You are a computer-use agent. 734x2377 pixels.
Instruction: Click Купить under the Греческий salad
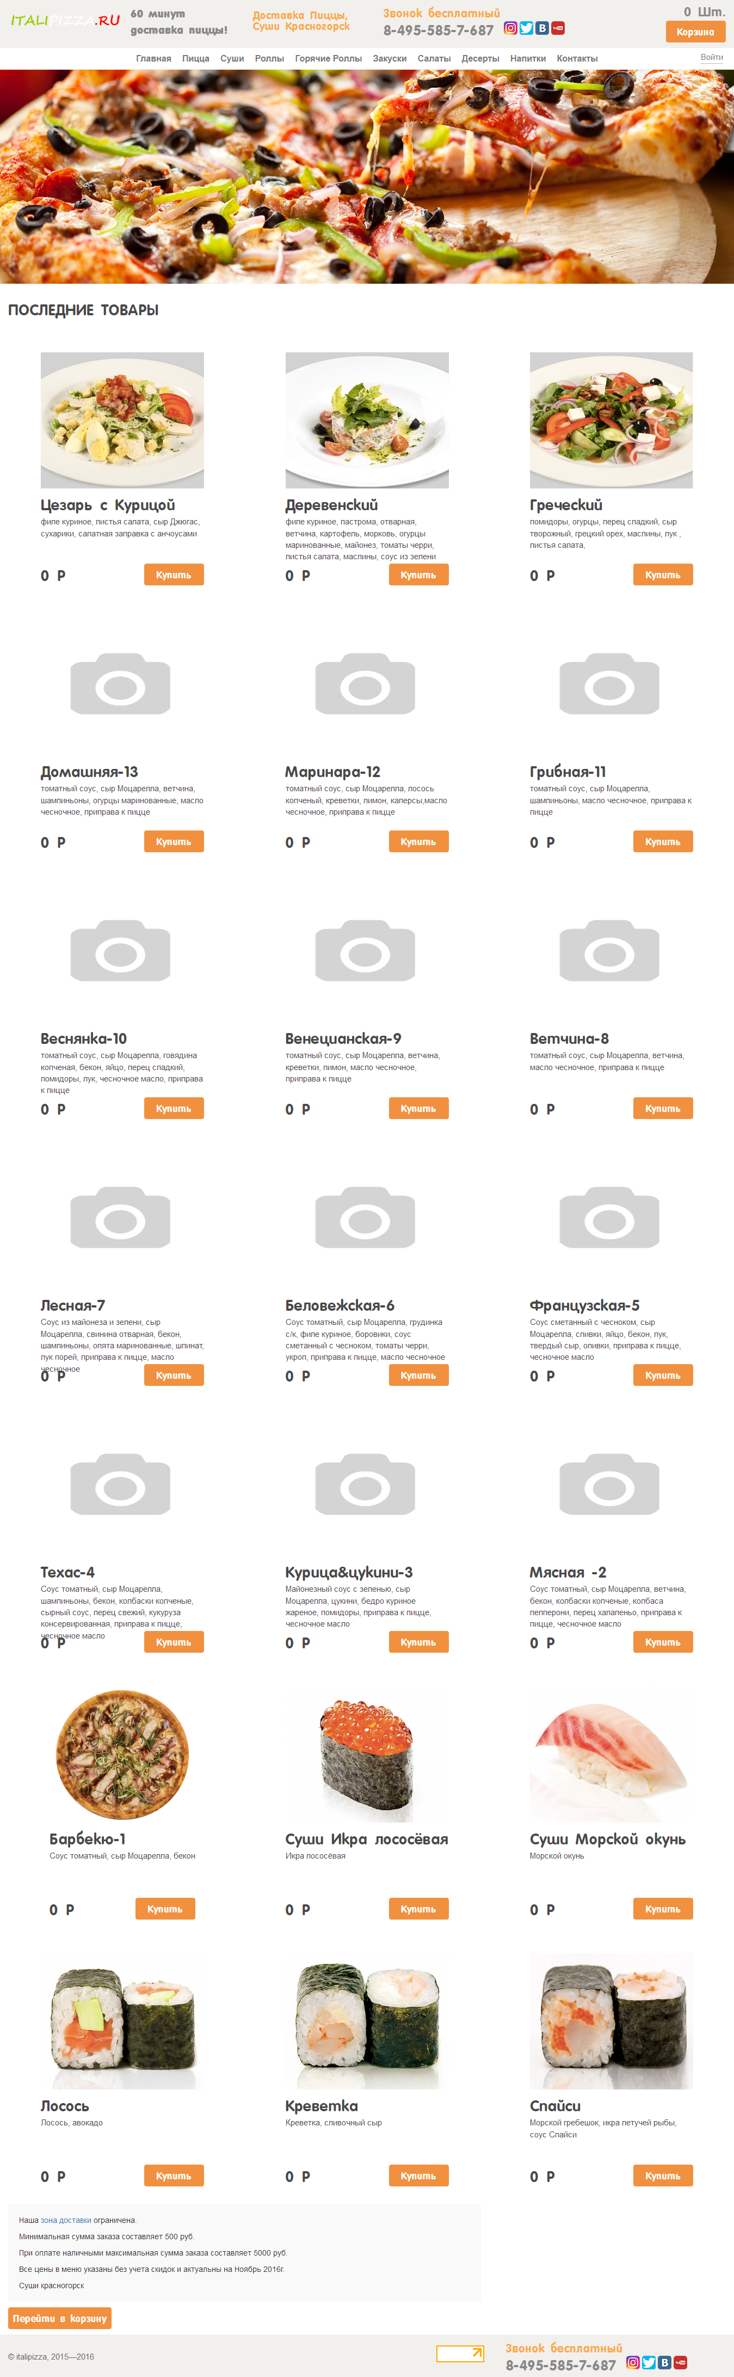coord(663,575)
